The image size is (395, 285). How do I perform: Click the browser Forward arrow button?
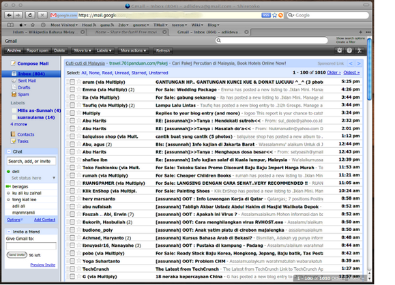(18, 16)
